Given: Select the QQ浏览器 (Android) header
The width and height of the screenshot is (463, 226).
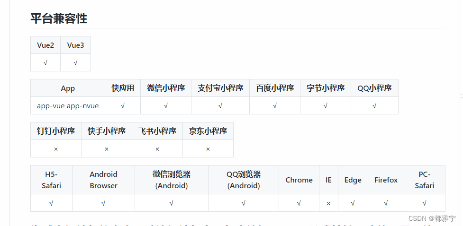Looking at the screenshot, I should point(244,180).
